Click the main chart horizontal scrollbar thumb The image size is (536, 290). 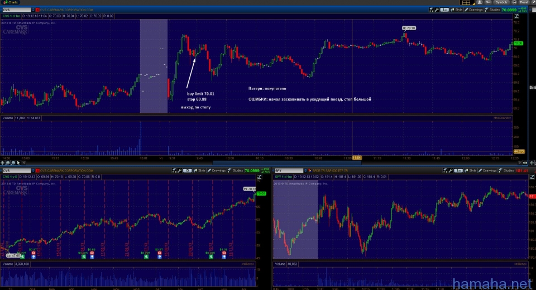[x=287, y=163]
